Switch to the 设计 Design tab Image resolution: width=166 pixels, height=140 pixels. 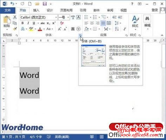50,10
